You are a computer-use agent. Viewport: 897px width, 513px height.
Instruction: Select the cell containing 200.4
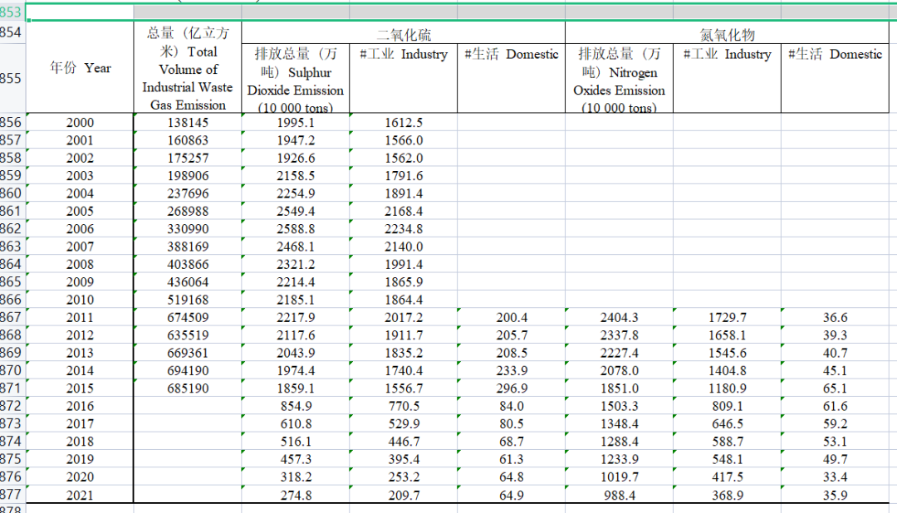(x=512, y=317)
